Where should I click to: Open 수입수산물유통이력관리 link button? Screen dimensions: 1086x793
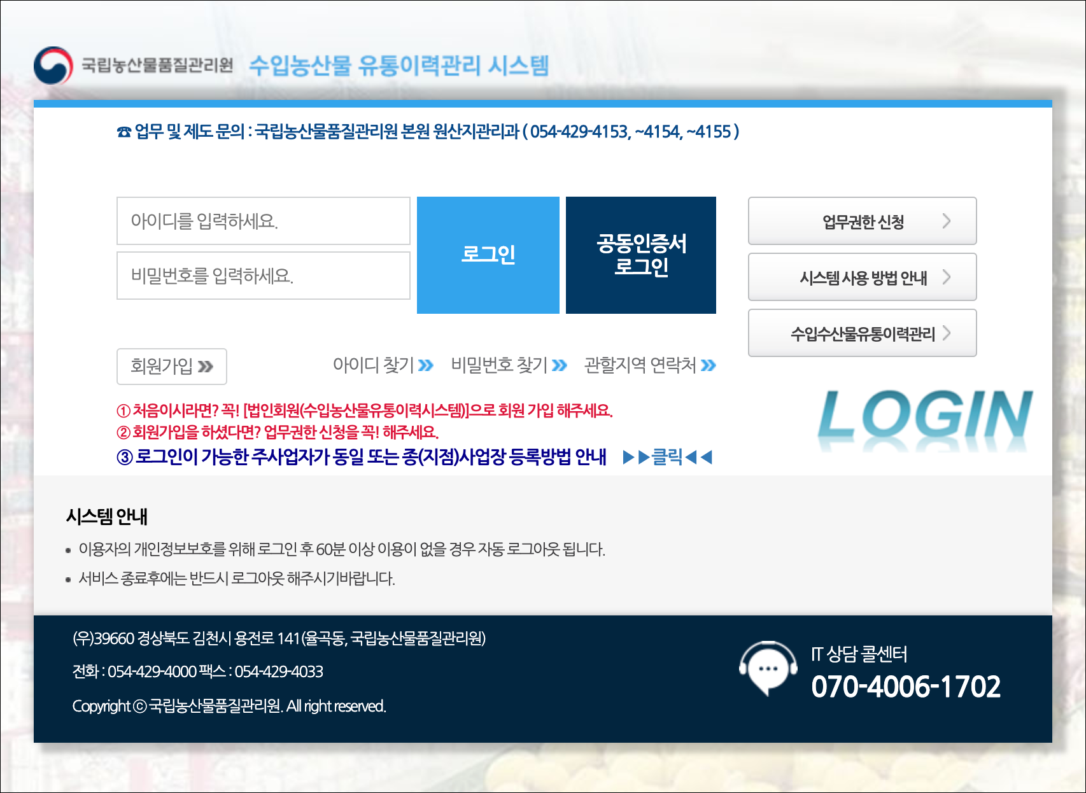coord(863,333)
